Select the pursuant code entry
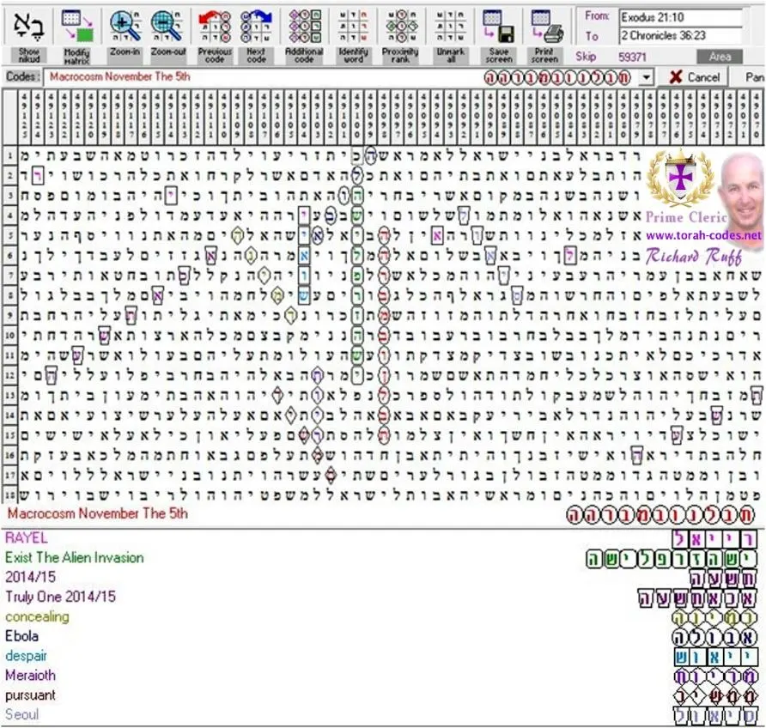This screenshot has height=728, width=766. click(30, 695)
